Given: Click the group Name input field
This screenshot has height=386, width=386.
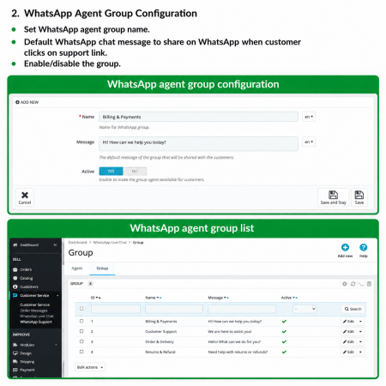Looking at the screenshot, I should pos(198,117).
